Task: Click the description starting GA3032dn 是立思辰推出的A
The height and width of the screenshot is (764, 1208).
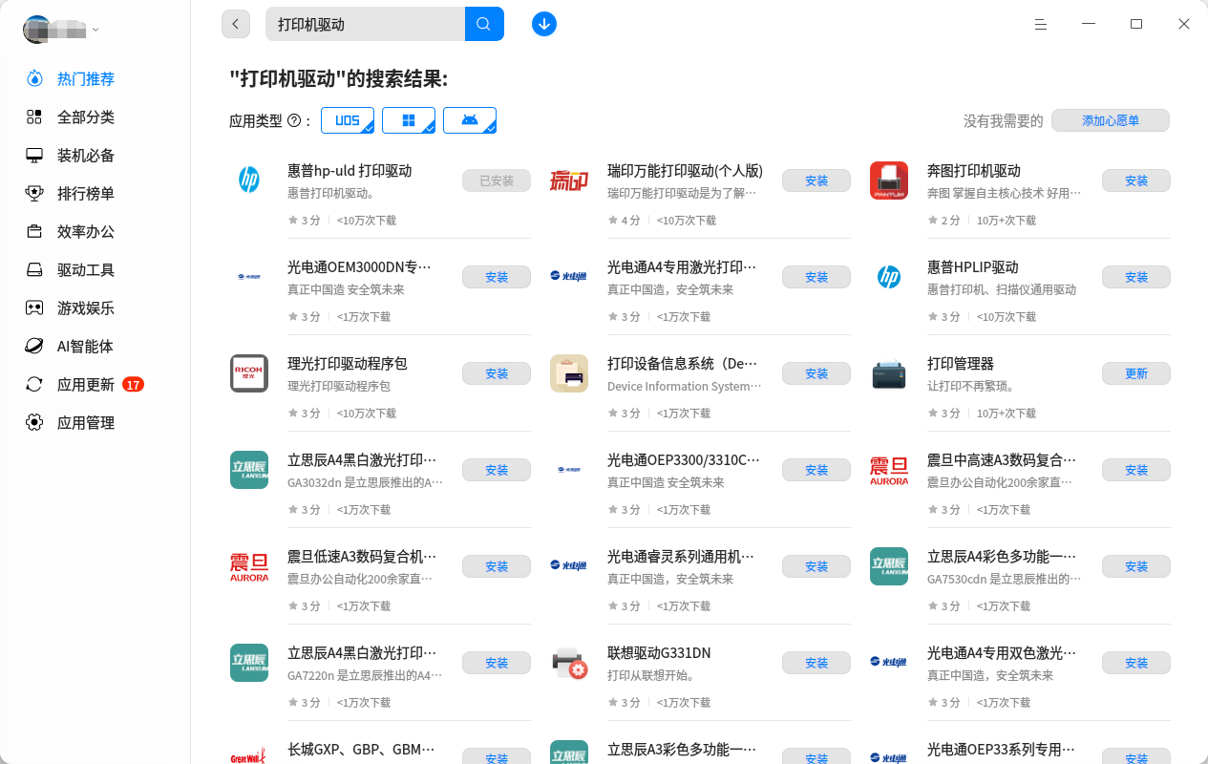Action: click(x=365, y=483)
